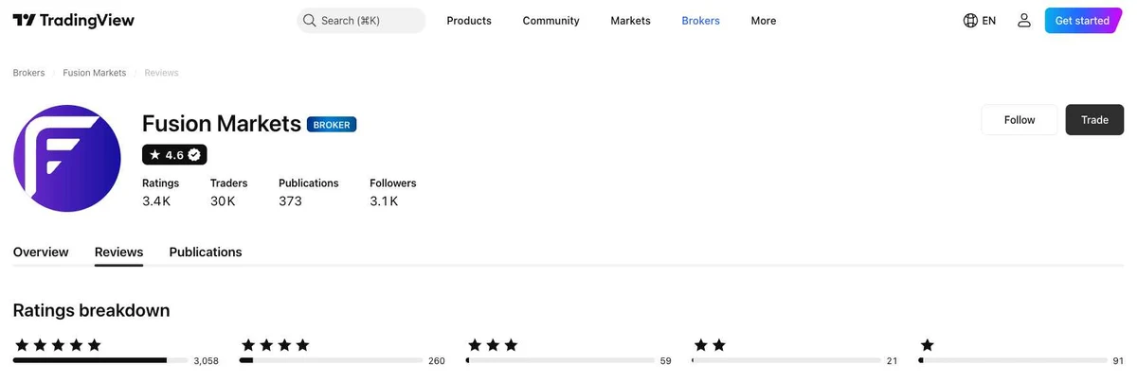This screenshot has height=382, width=1137.
Task: Click the four-star rating bar
Action: tap(331, 360)
